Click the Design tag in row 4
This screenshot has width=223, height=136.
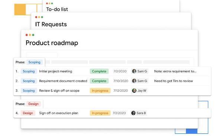tap(28, 113)
